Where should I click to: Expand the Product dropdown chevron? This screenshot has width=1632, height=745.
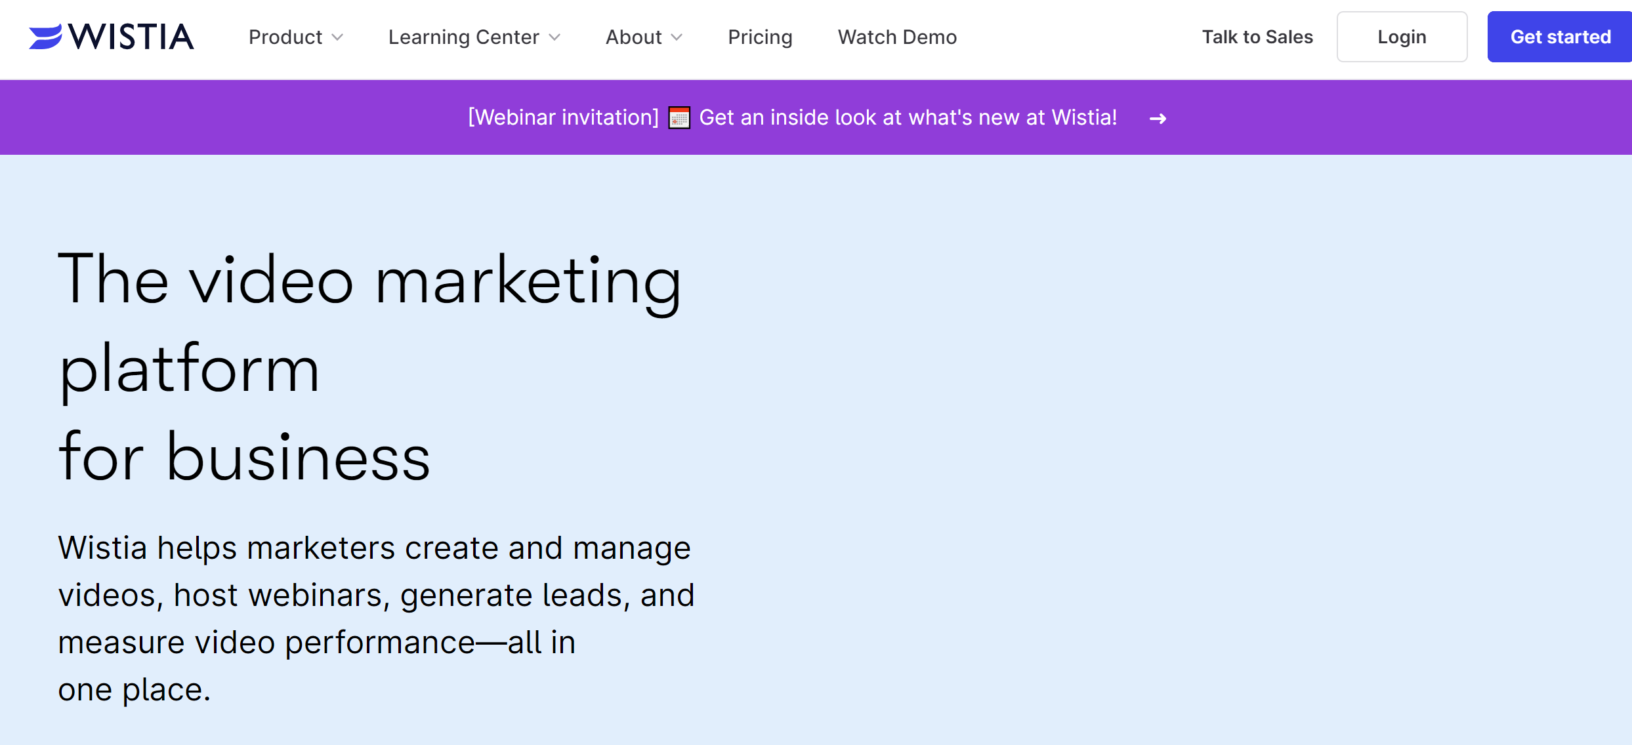337,37
